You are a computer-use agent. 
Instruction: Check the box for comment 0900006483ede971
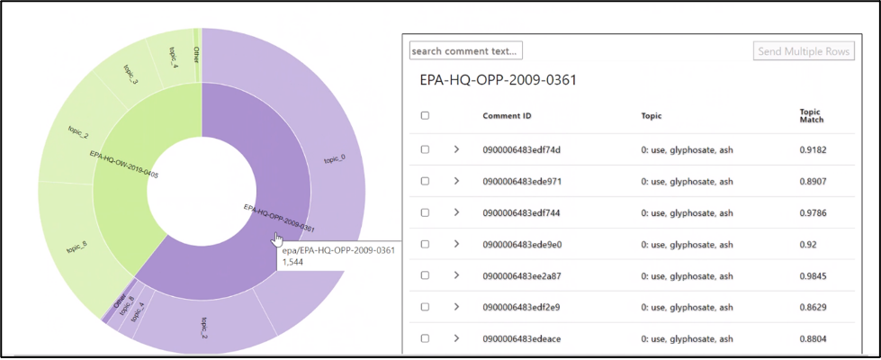pyautogui.click(x=426, y=181)
